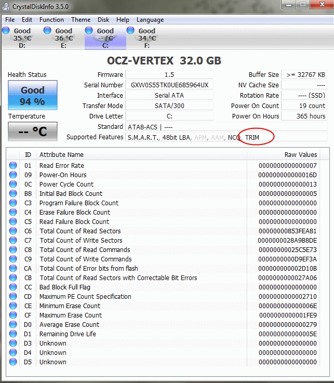Click status icon for Program Failure Block Count
This screenshot has height=383, width=334.
(13, 203)
